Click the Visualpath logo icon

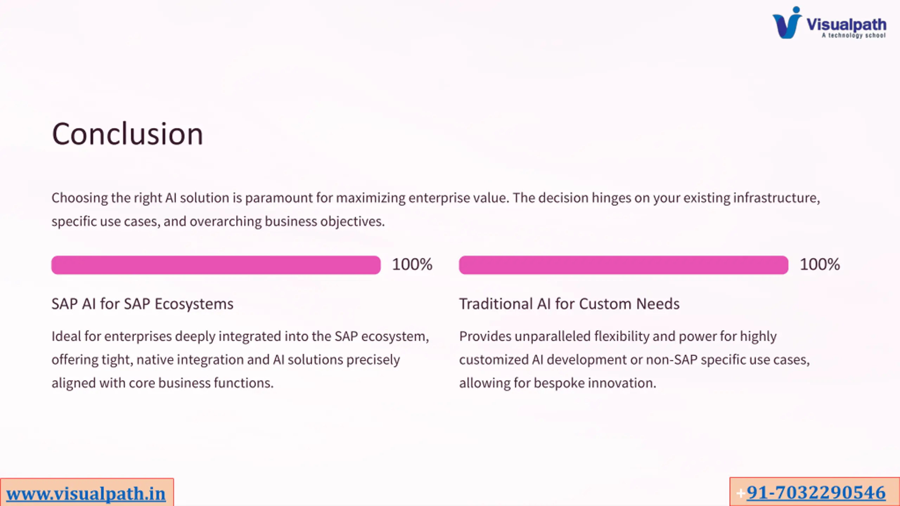tap(787, 22)
